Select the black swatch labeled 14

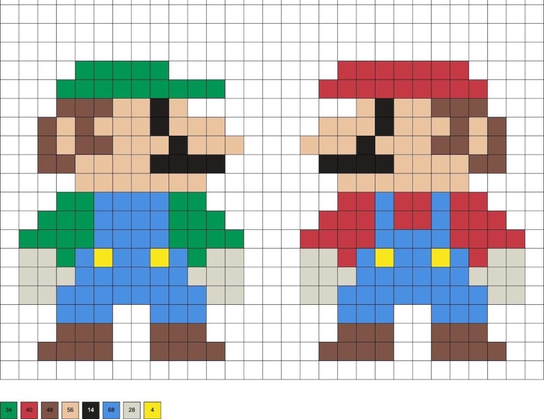(x=91, y=410)
